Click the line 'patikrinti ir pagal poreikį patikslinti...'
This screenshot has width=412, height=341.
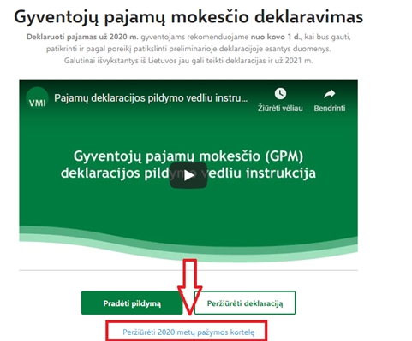188,49
